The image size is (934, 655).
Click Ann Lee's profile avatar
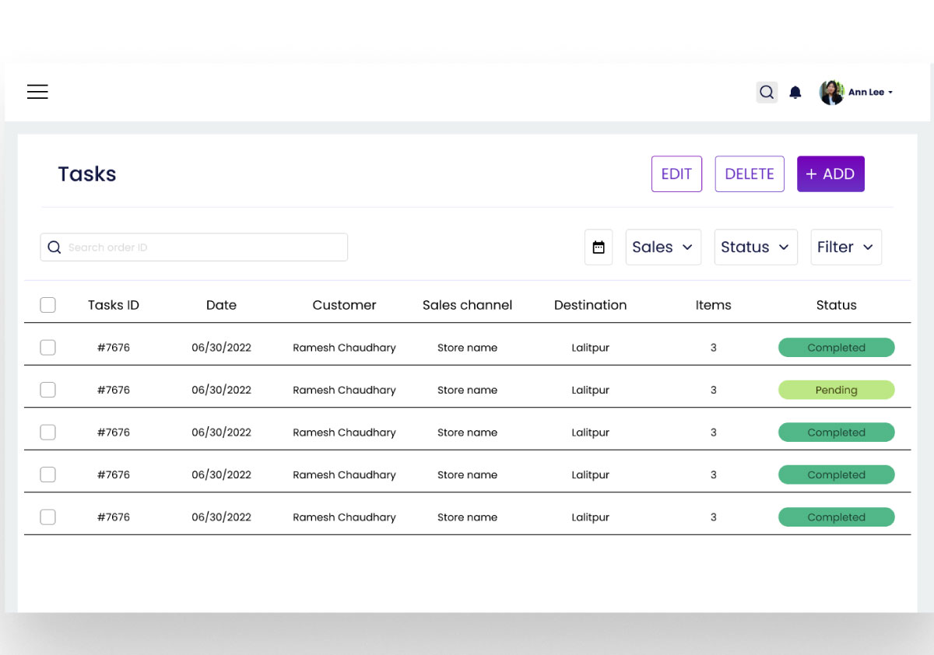(831, 93)
